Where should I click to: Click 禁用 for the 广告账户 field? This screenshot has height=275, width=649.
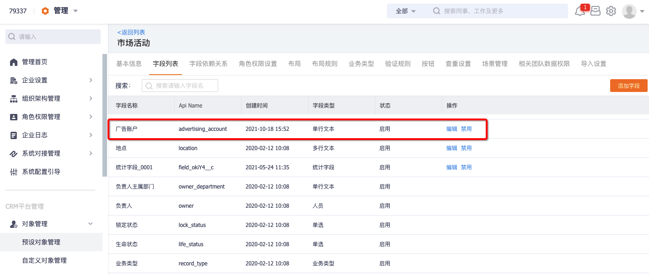[x=467, y=129]
